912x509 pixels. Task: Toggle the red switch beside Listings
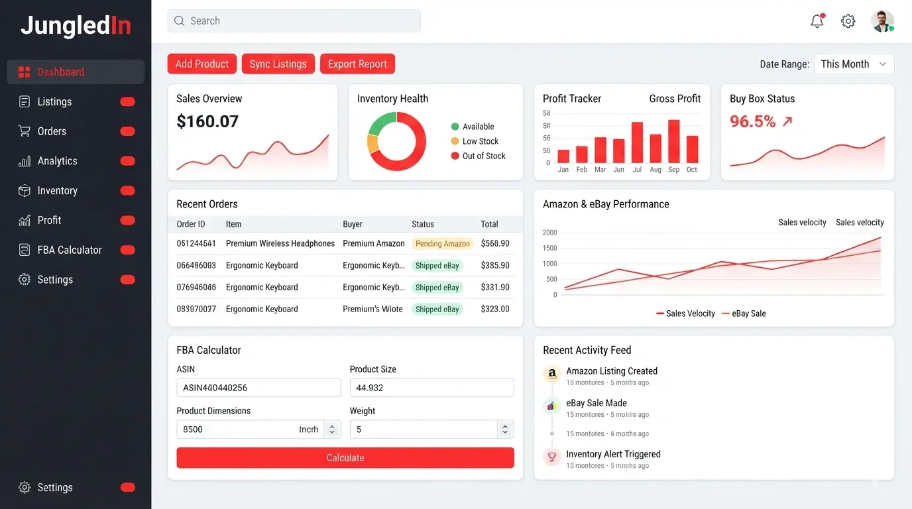click(127, 101)
